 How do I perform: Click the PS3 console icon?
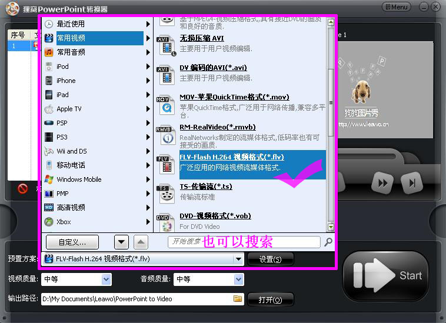click(x=49, y=137)
